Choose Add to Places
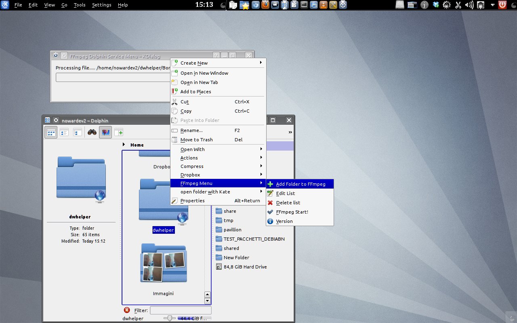Screen dimensions: 517x323 [x=218, y=92]
